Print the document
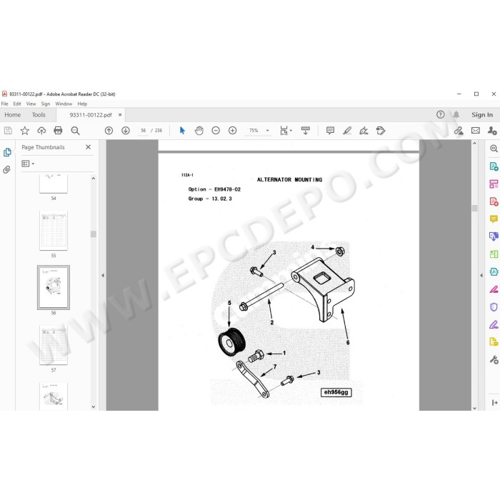500x500 pixels. [58, 131]
